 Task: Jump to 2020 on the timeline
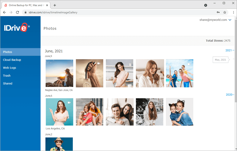[x=229, y=95]
